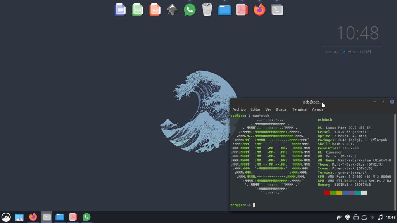397x223 pixels.
Task: Launch the green spreadsheet app from dock
Action: pos(137,9)
